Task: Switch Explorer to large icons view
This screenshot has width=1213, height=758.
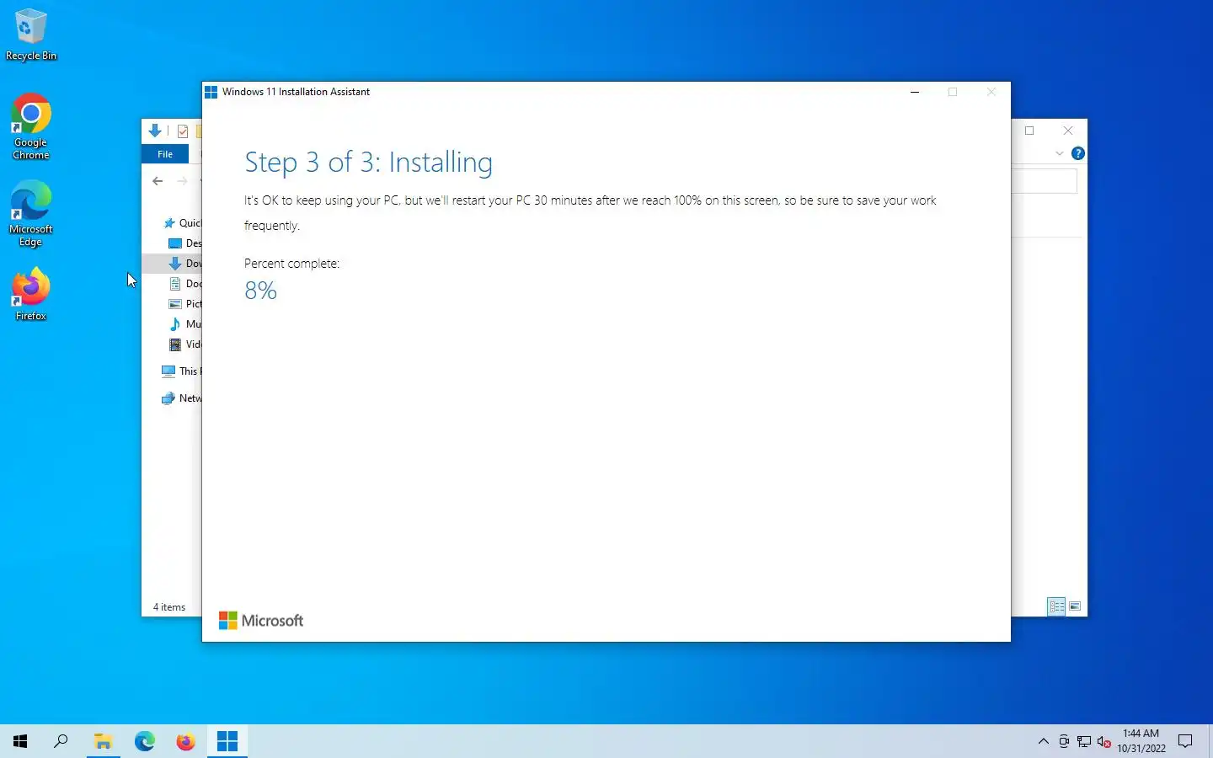Action: coord(1075,606)
